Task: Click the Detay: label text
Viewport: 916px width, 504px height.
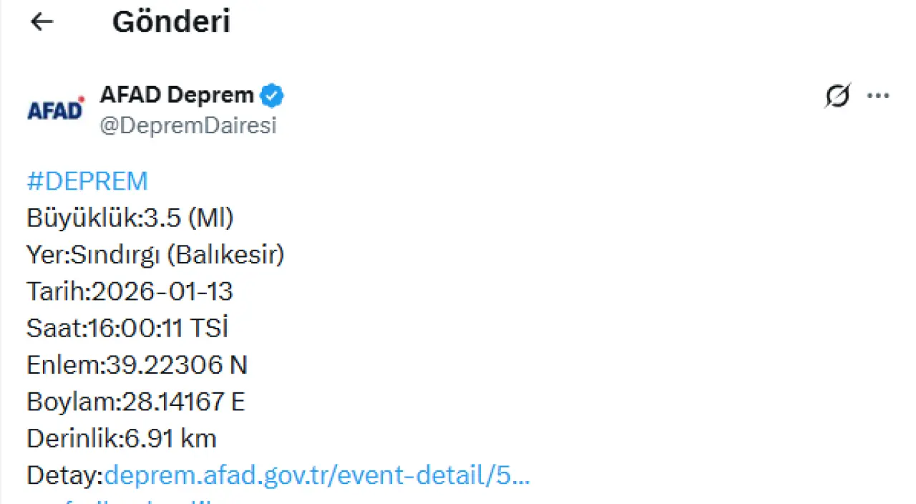Action: (x=64, y=475)
